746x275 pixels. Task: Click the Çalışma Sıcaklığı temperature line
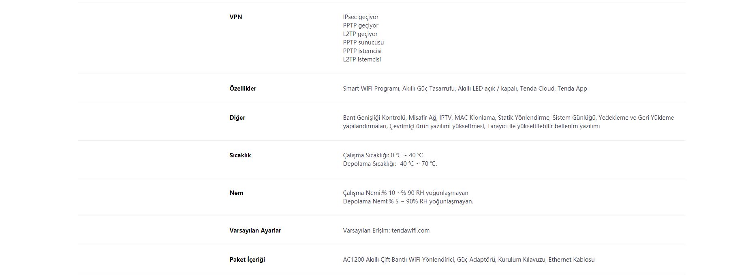(x=383, y=155)
